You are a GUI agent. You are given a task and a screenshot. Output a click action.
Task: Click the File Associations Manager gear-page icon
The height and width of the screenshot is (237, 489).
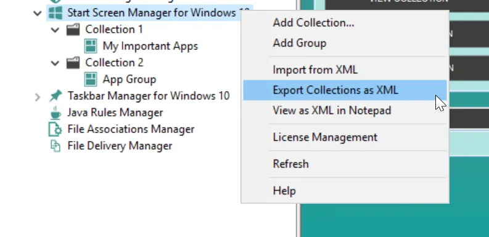coord(55,129)
